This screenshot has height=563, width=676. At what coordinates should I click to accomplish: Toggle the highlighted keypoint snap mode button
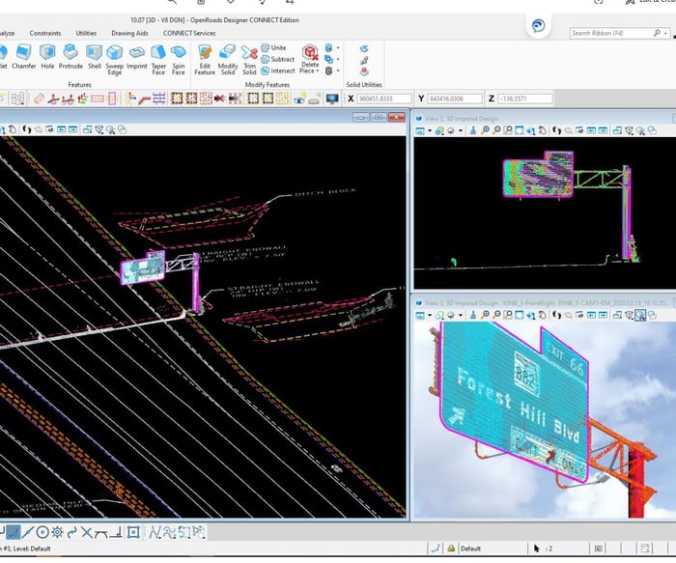13,532
